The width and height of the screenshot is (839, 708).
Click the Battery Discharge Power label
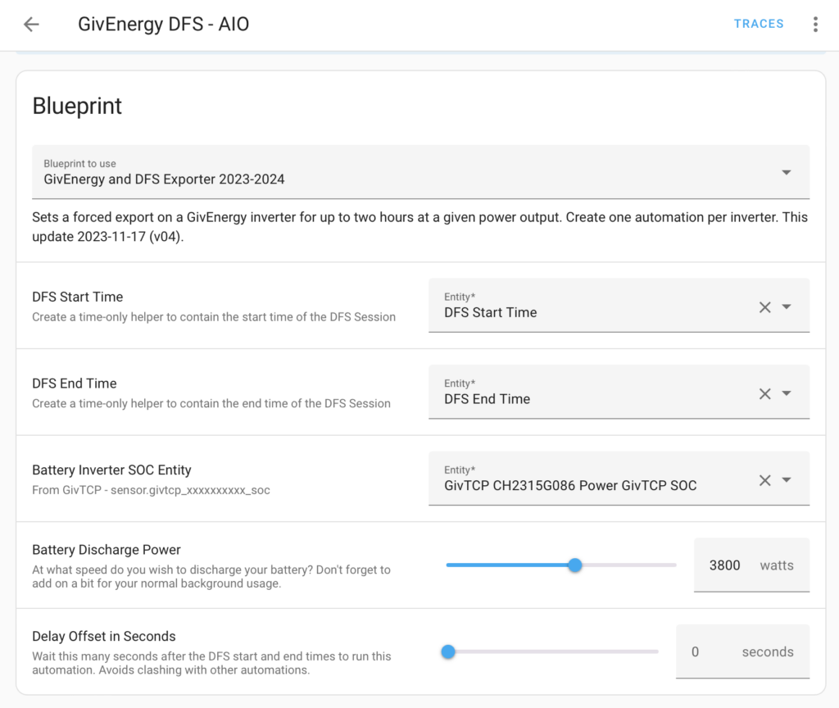pyautogui.click(x=107, y=550)
